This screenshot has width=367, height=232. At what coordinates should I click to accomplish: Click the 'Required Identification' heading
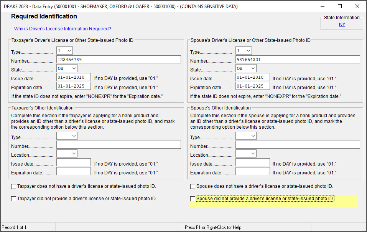44,17
